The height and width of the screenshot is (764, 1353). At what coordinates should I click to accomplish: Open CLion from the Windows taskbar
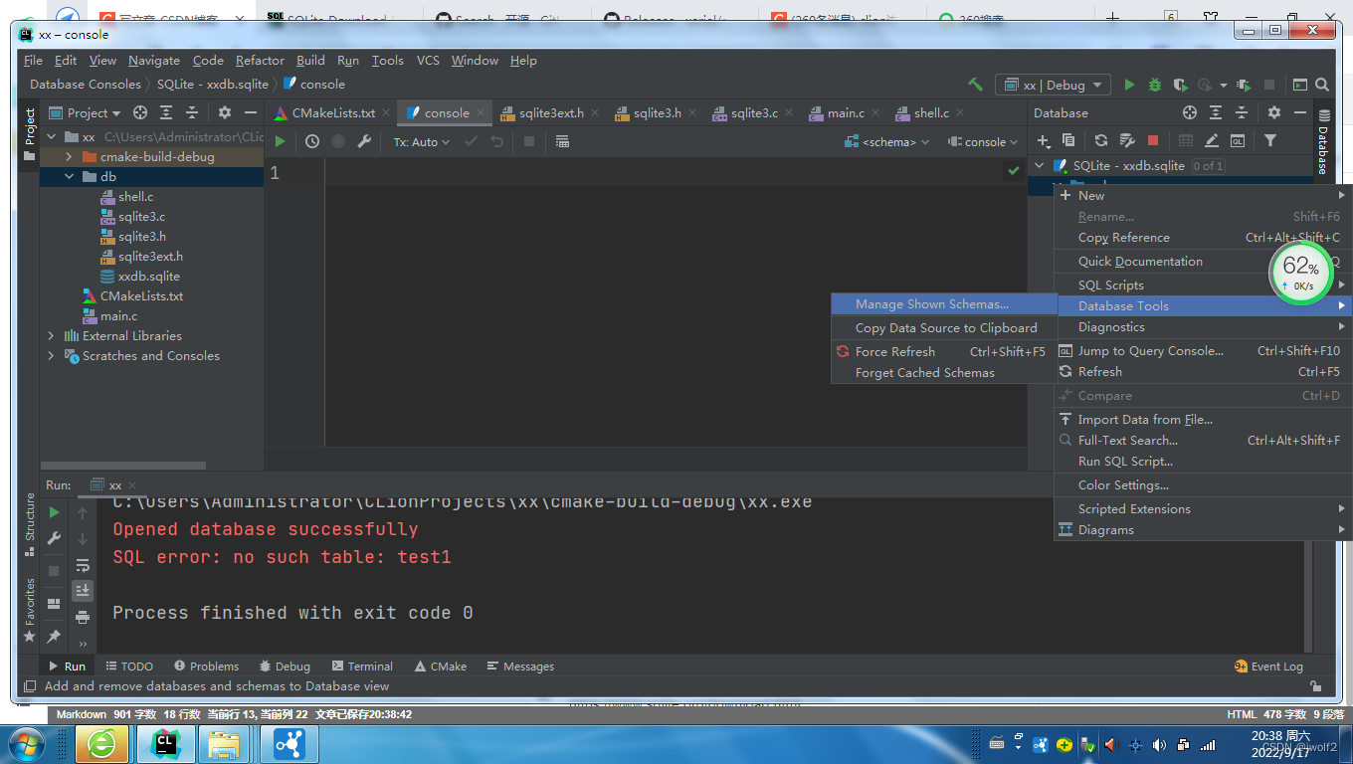coord(165,743)
